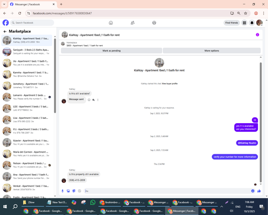The image size is (268, 215).
Task: Open Jio Apartment 1 bed chat
Action: click(x=27, y=63)
